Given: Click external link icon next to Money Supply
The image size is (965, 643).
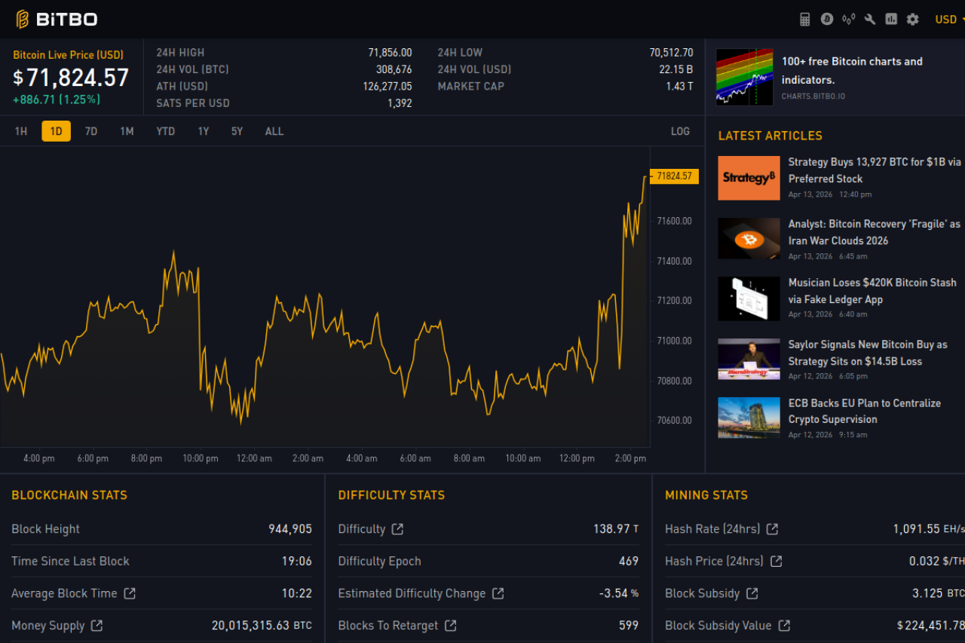Looking at the screenshot, I should [96, 626].
